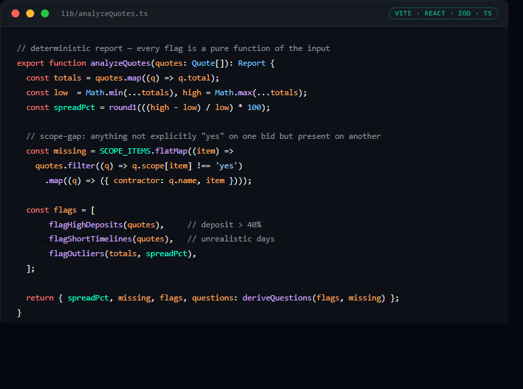Click 'missing' in the const missing declaration
This screenshot has width=523, height=389.
[70, 151]
